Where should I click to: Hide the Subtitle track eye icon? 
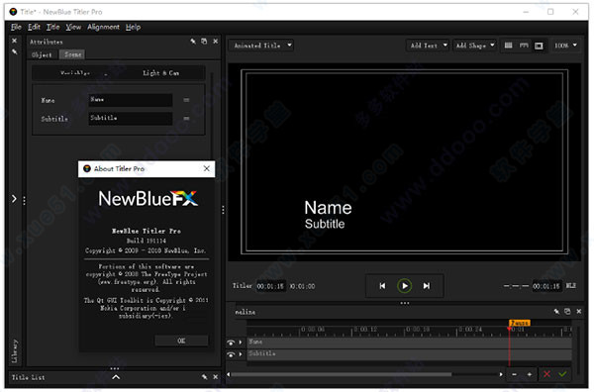click(x=231, y=354)
